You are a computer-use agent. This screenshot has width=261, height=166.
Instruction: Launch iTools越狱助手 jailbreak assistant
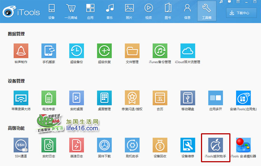coord(216,145)
